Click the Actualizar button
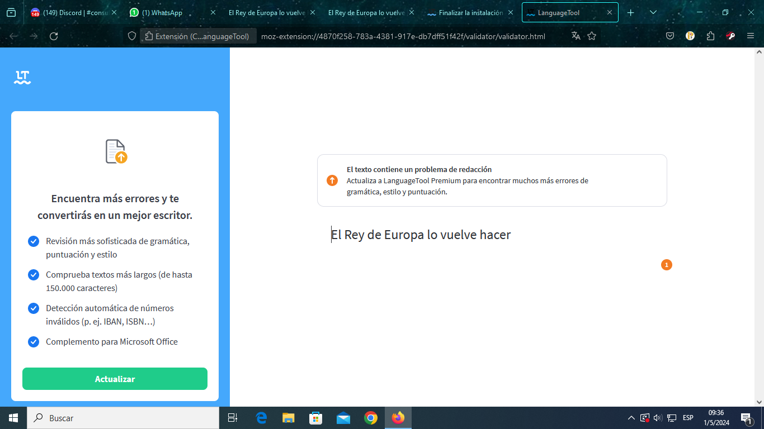 [x=115, y=379]
